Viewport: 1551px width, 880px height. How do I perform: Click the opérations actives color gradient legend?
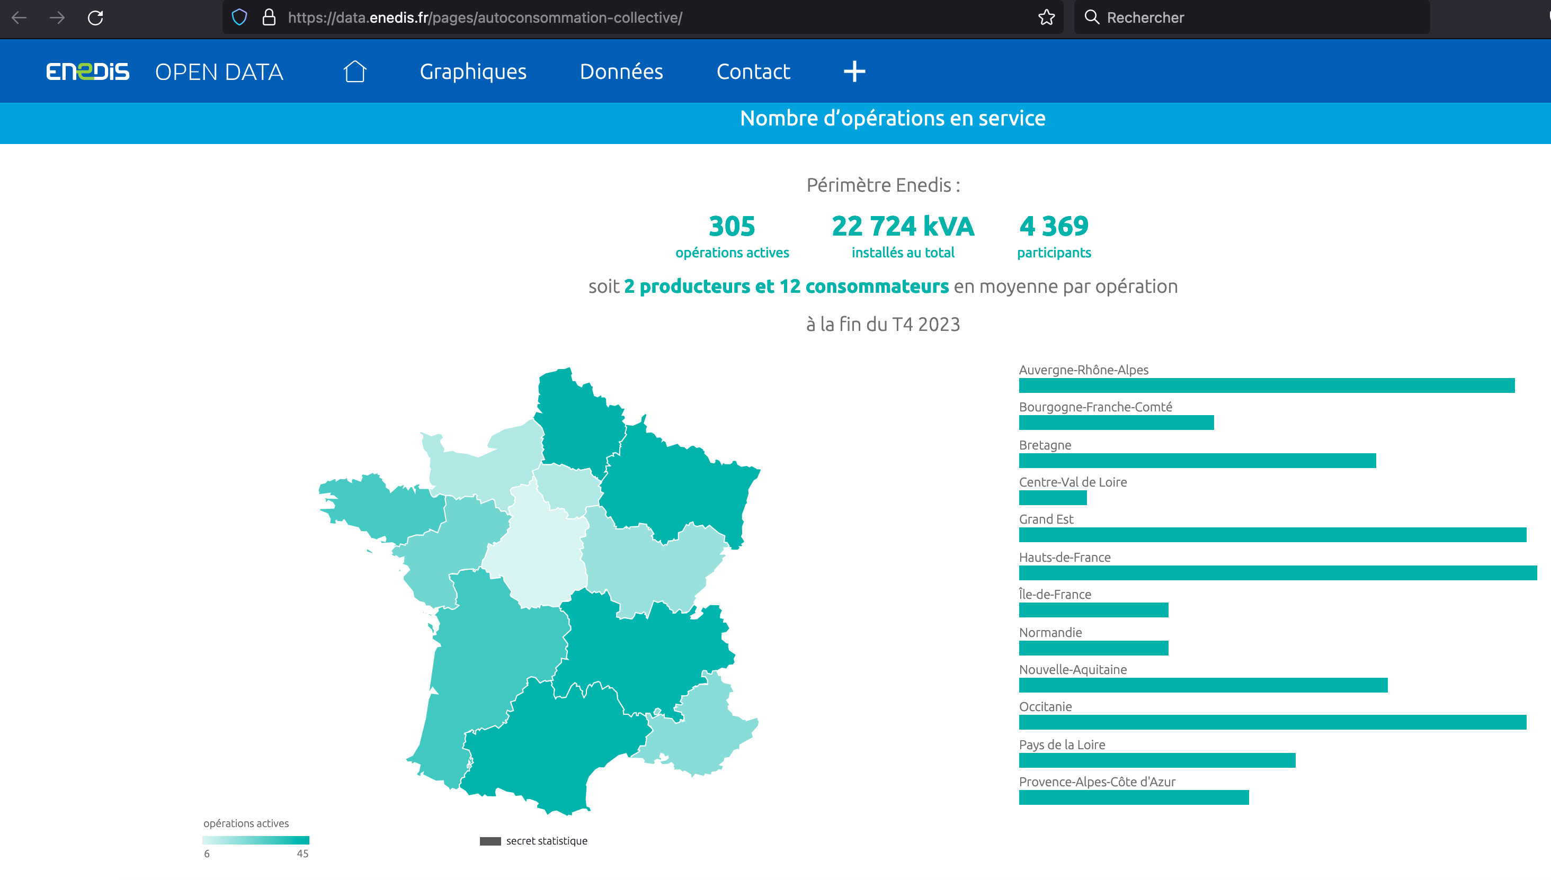pyautogui.click(x=256, y=840)
